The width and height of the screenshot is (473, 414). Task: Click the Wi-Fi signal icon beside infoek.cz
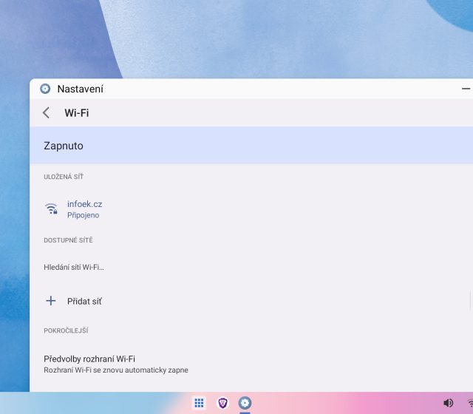pyautogui.click(x=51, y=209)
